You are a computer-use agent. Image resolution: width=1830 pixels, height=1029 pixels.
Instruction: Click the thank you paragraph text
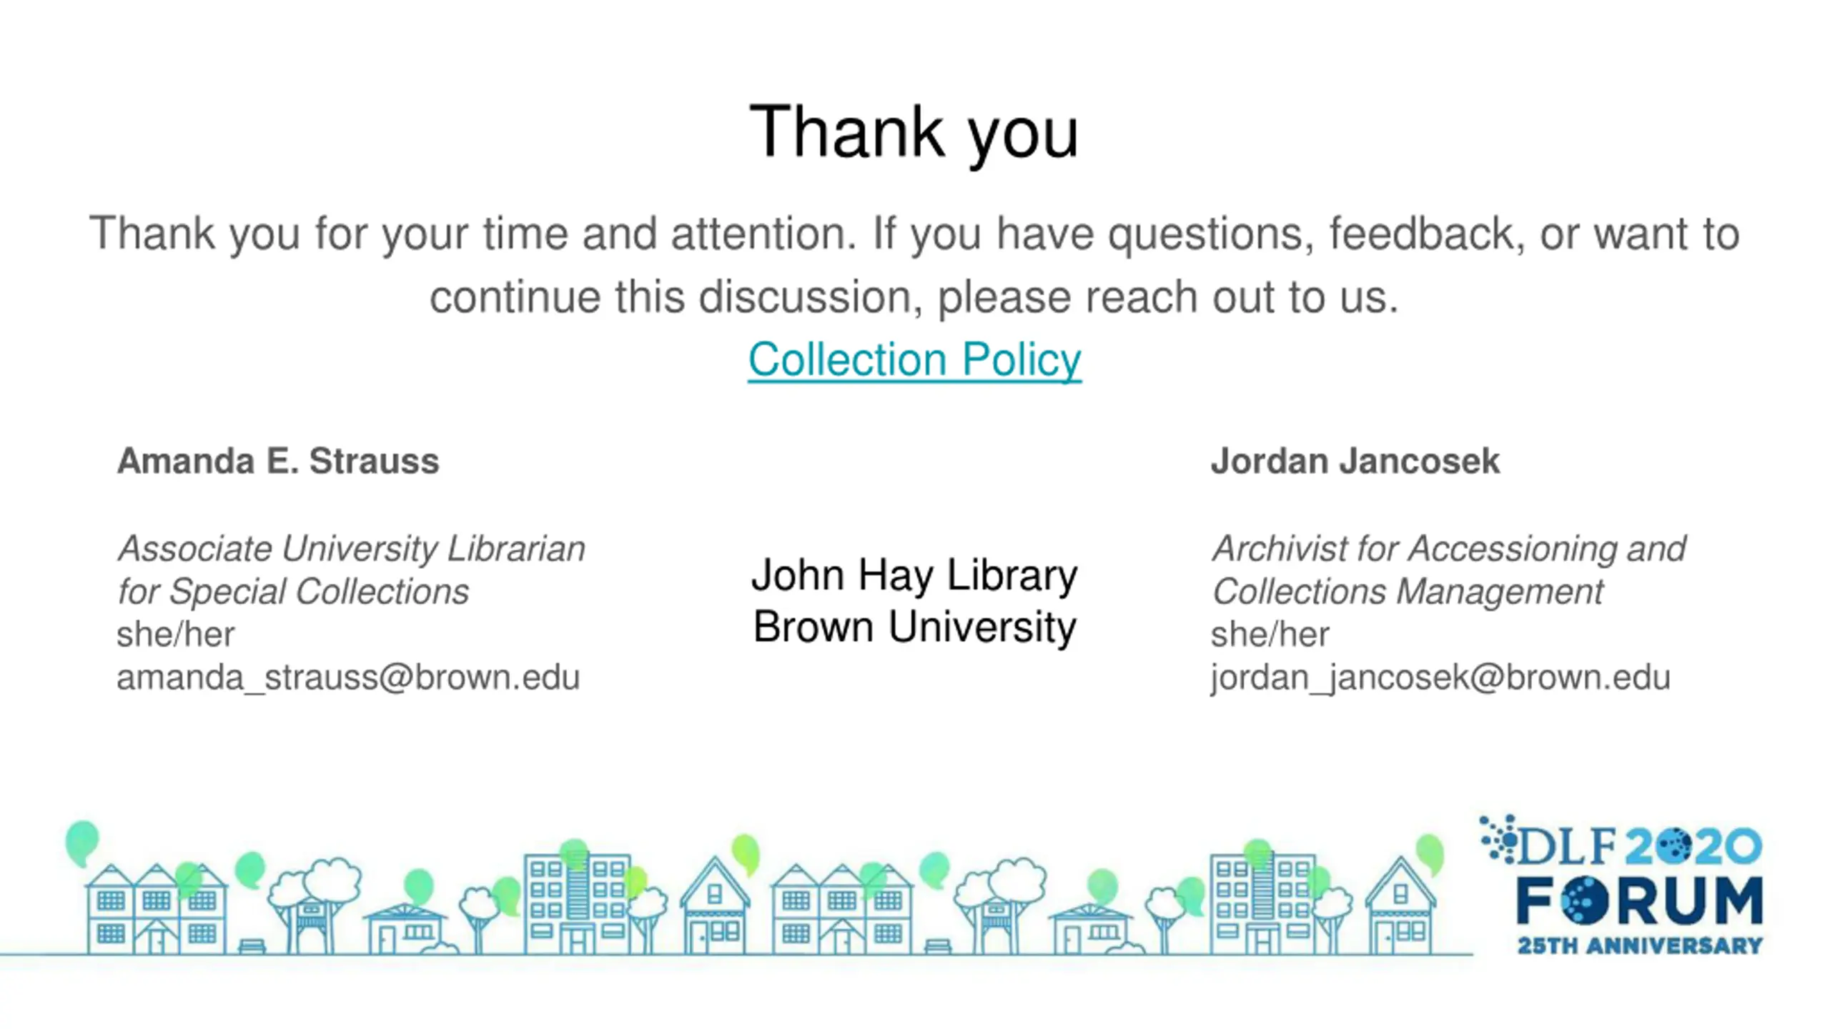coord(914,265)
